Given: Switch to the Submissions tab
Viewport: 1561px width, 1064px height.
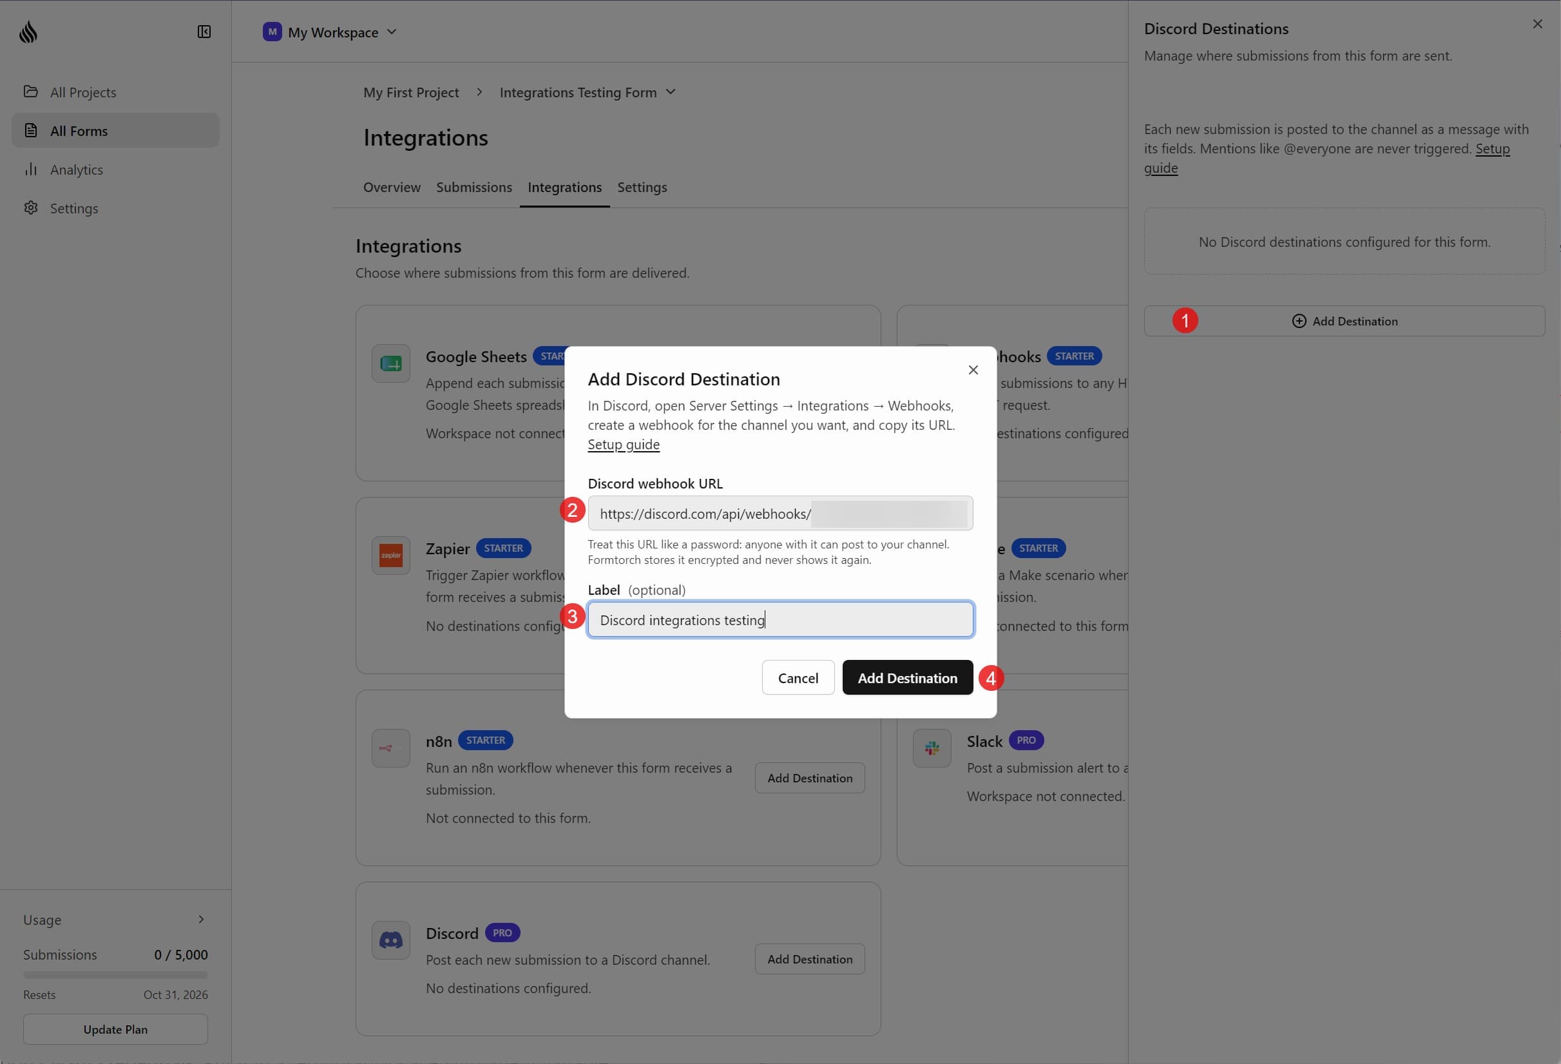Looking at the screenshot, I should pos(474,187).
